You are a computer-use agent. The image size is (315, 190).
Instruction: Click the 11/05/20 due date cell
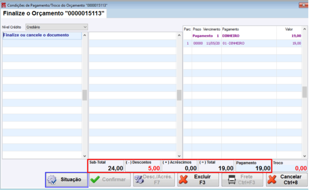tap(213, 43)
